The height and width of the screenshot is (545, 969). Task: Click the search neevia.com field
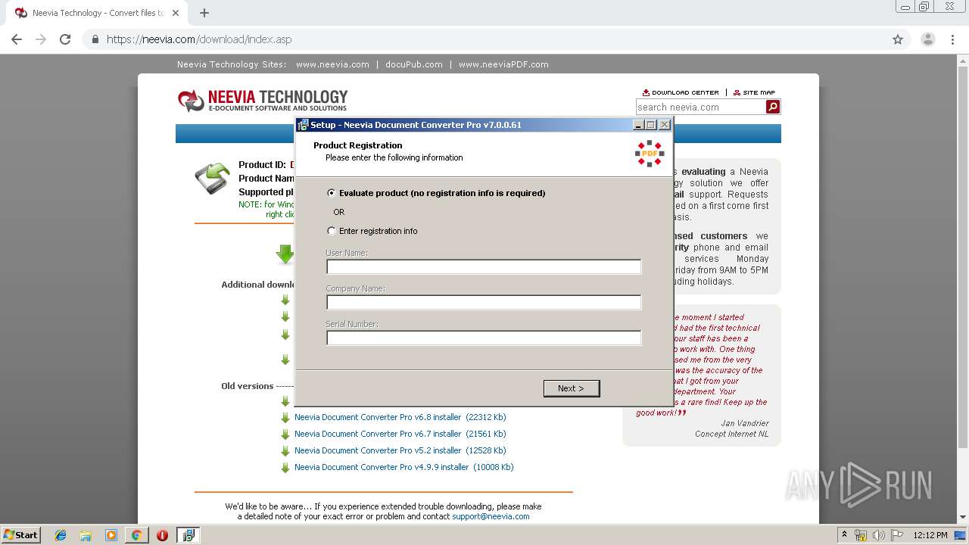[700, 107]
